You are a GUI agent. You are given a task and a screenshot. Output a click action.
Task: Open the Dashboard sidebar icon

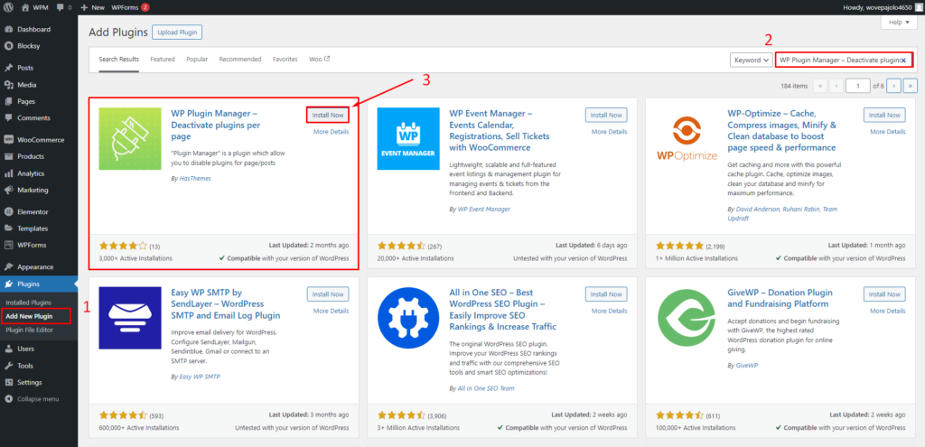pyautogui.click(x=8, y=29)
